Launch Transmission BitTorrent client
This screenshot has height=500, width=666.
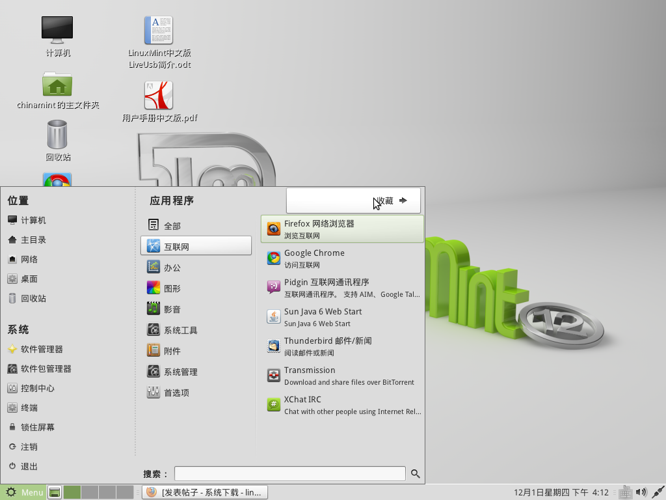click(342, 376)
